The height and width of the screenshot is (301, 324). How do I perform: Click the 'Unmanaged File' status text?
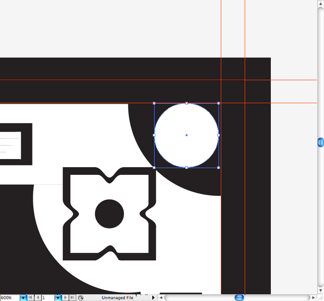point(117,298)
